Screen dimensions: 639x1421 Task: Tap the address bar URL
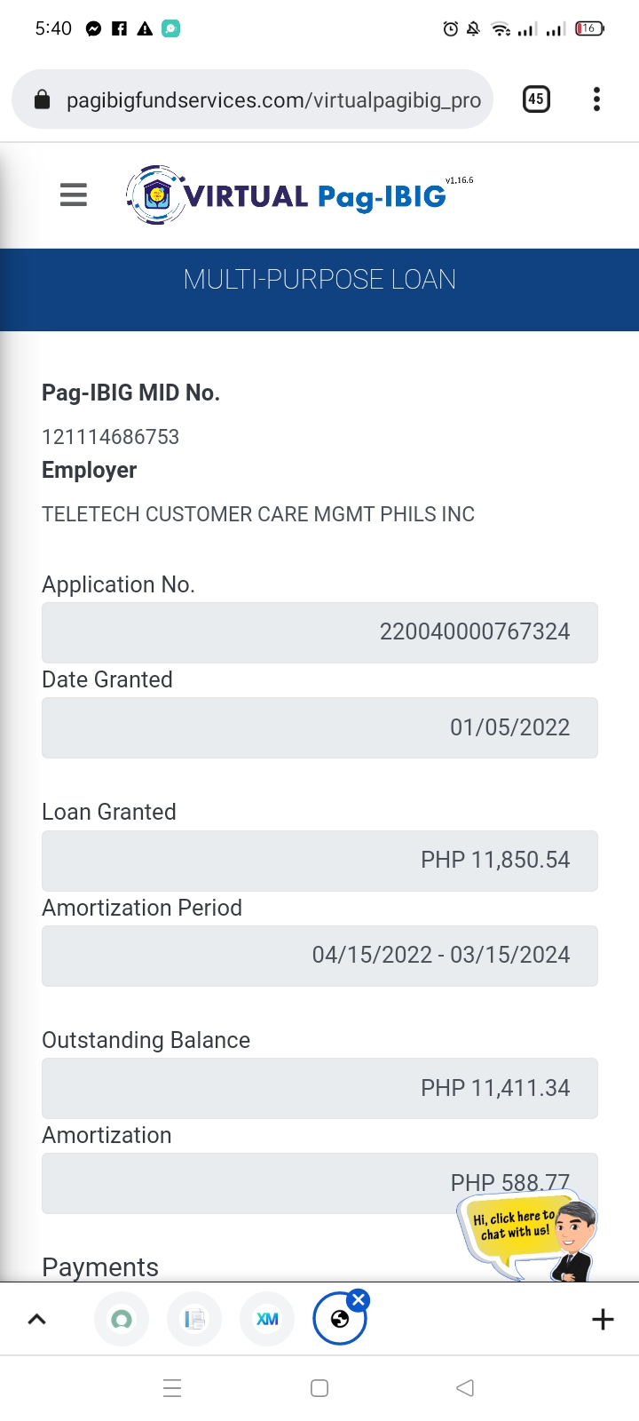click(x=273, y=100)
